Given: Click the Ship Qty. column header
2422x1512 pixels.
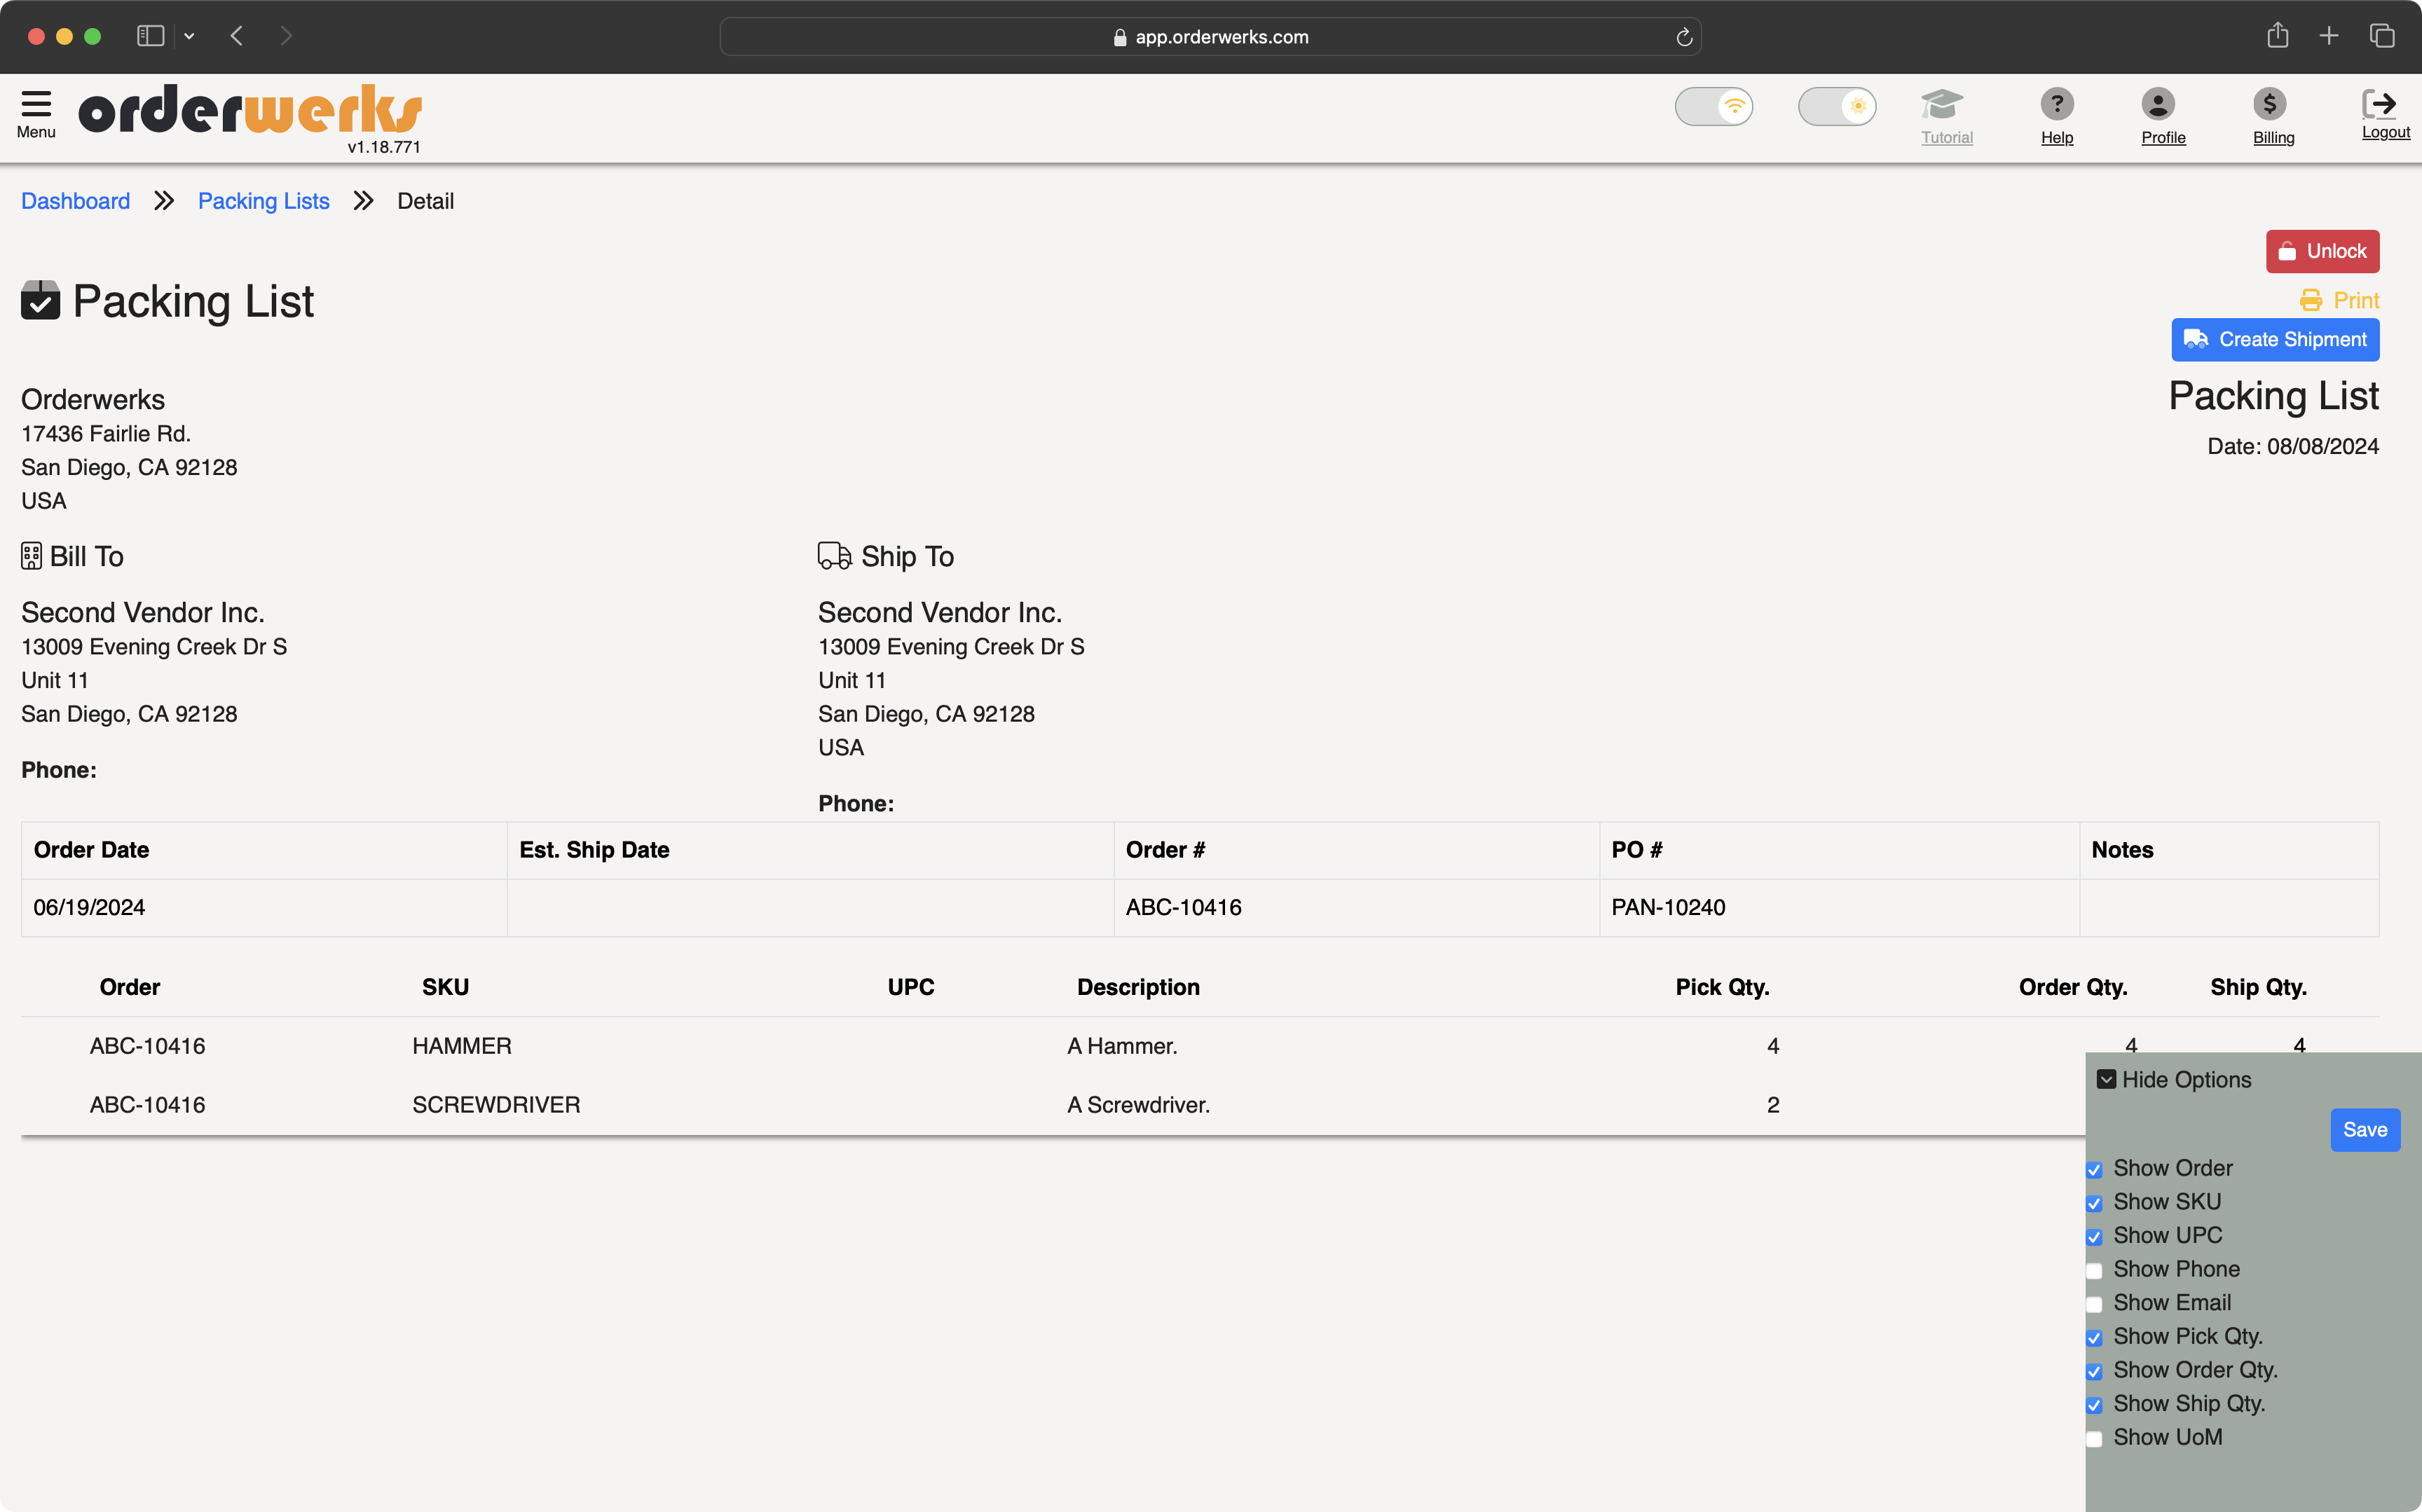Looking at the screenshot, I should coord(2258,987).
